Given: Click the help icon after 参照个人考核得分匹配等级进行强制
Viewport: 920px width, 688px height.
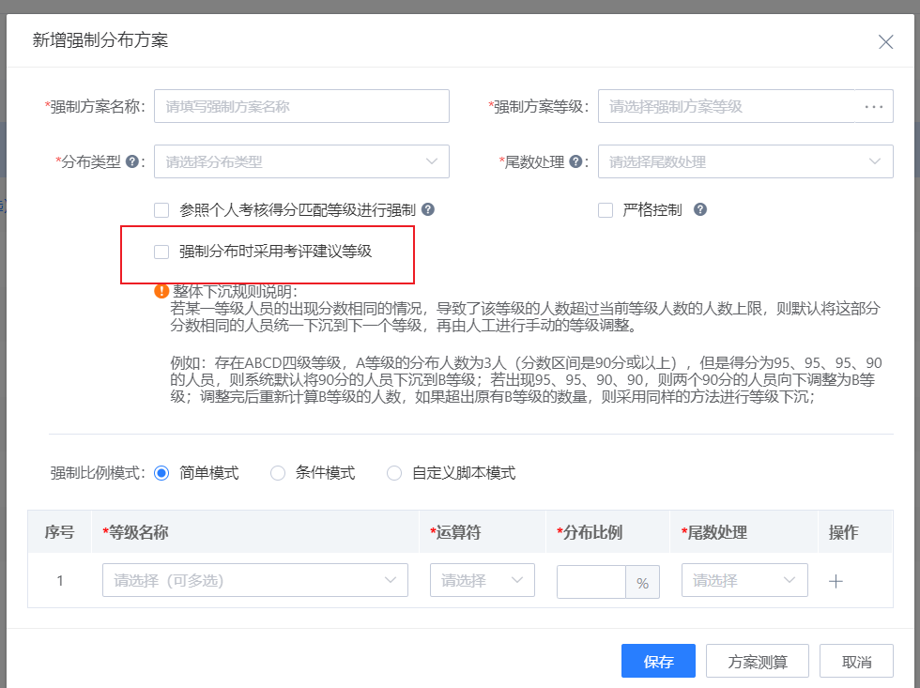Looking at the screenshot, I should pos(429,209).
